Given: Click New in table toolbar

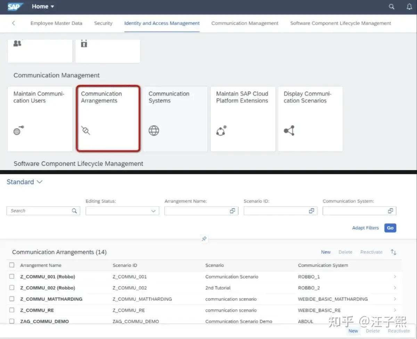Looking at the screenshot, I should coord(326,252).
